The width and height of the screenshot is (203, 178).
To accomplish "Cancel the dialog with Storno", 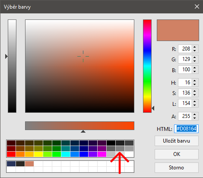I will [x=177, y=168].
